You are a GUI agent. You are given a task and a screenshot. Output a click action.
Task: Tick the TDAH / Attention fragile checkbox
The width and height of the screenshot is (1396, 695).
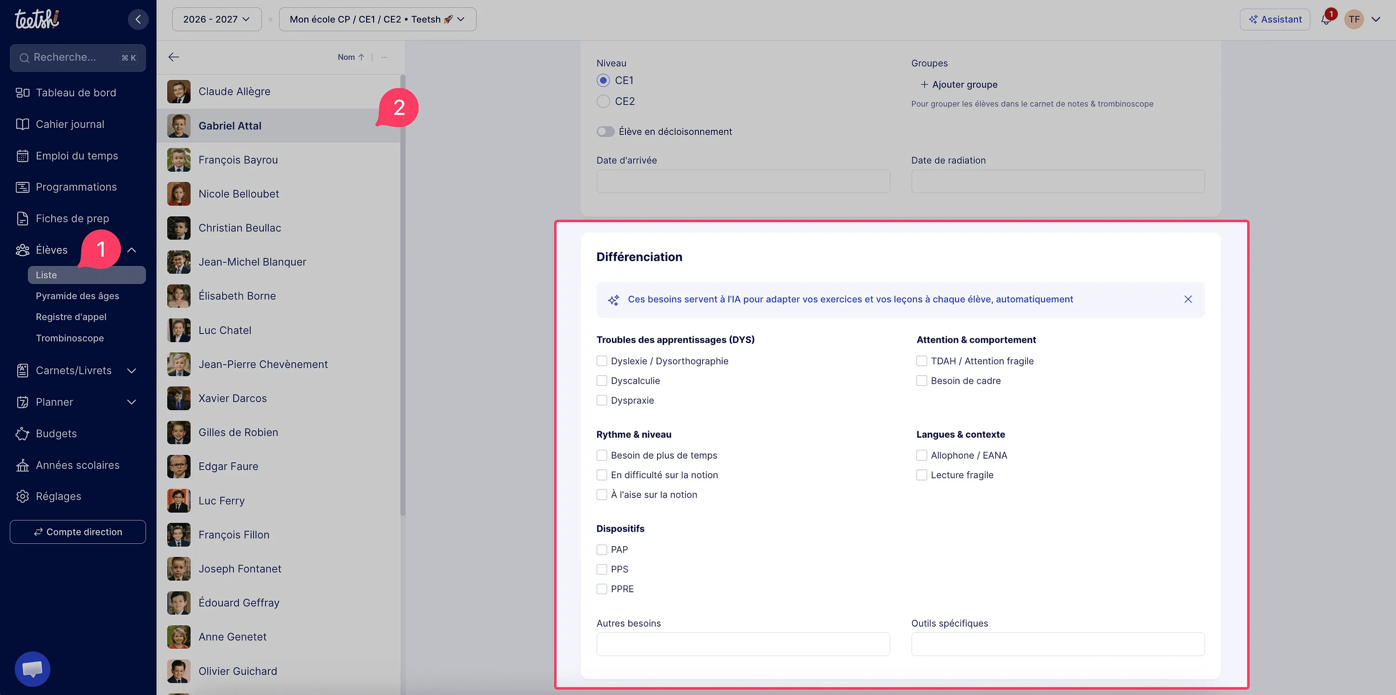click(921, 361)
